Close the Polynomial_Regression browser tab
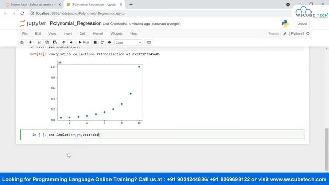This screenshot has width=329, height=185. tap(121, 5)
